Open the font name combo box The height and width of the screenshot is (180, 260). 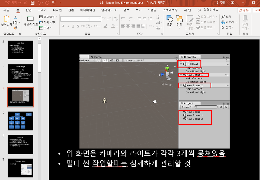pyautogui.click(x=75, y=19)
